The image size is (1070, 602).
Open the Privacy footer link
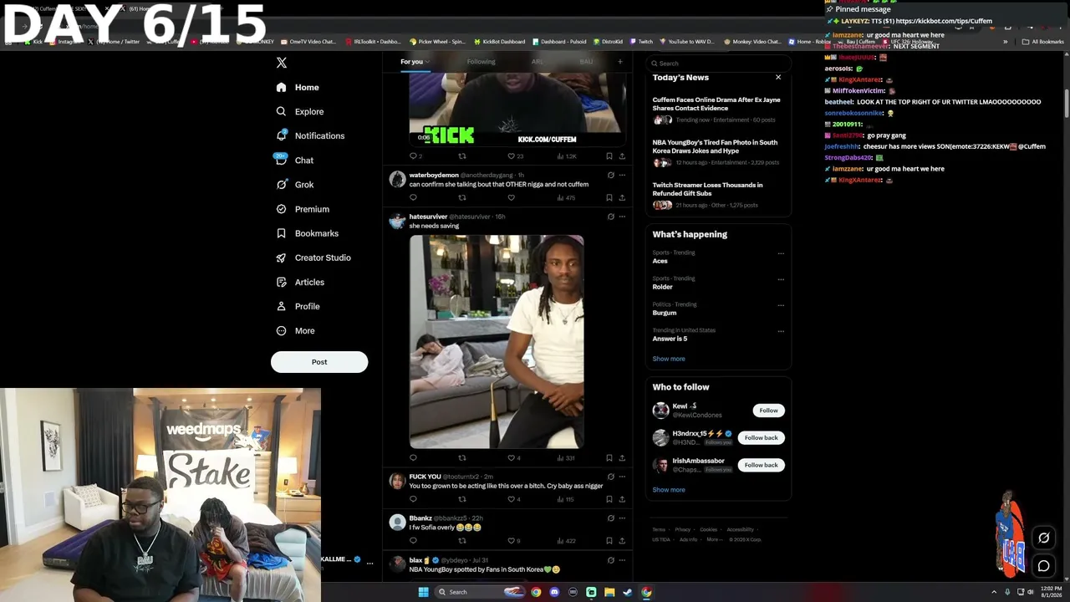click(x=683, y=529)
